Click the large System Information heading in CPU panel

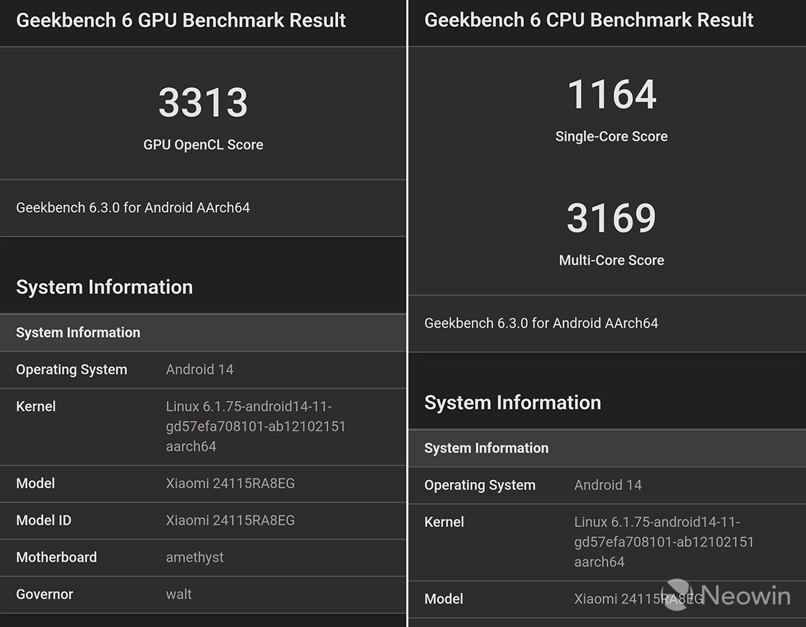pyautogui.click(x=512, y=403)
